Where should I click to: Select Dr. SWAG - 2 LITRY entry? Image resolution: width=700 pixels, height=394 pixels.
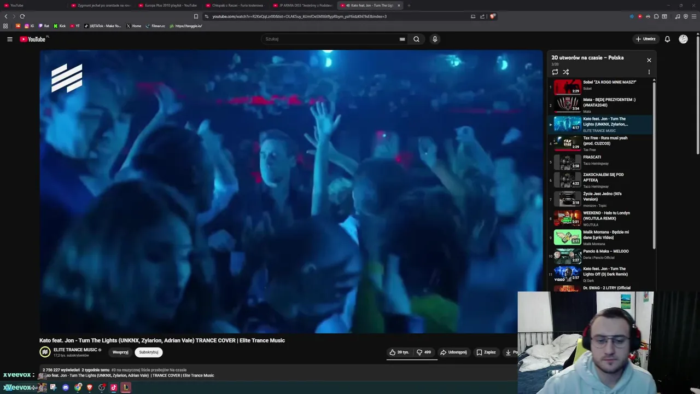tap(600, 288)
